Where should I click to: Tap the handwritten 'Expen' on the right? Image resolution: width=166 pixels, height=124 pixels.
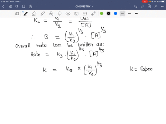coord(146,69)
